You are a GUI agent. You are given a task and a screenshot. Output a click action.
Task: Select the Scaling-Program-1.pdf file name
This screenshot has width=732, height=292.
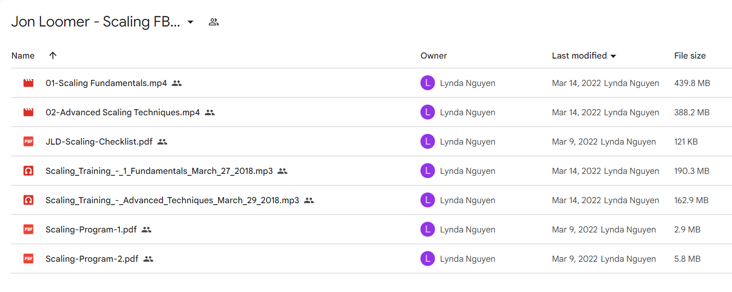[91, 230]
